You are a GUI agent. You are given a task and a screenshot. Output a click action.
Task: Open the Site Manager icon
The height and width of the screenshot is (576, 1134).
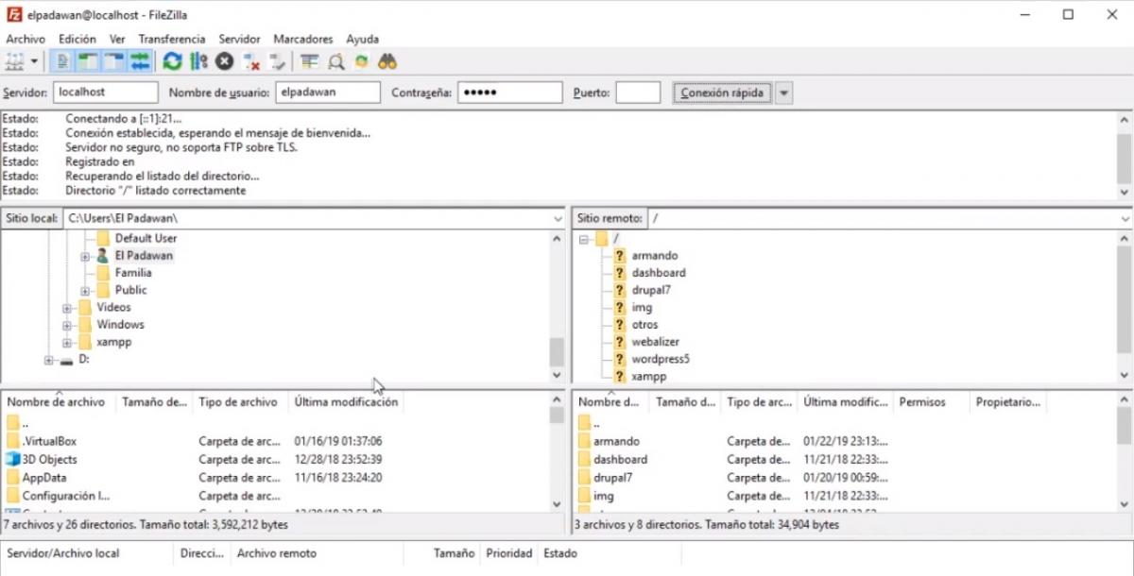click(14, 62)
